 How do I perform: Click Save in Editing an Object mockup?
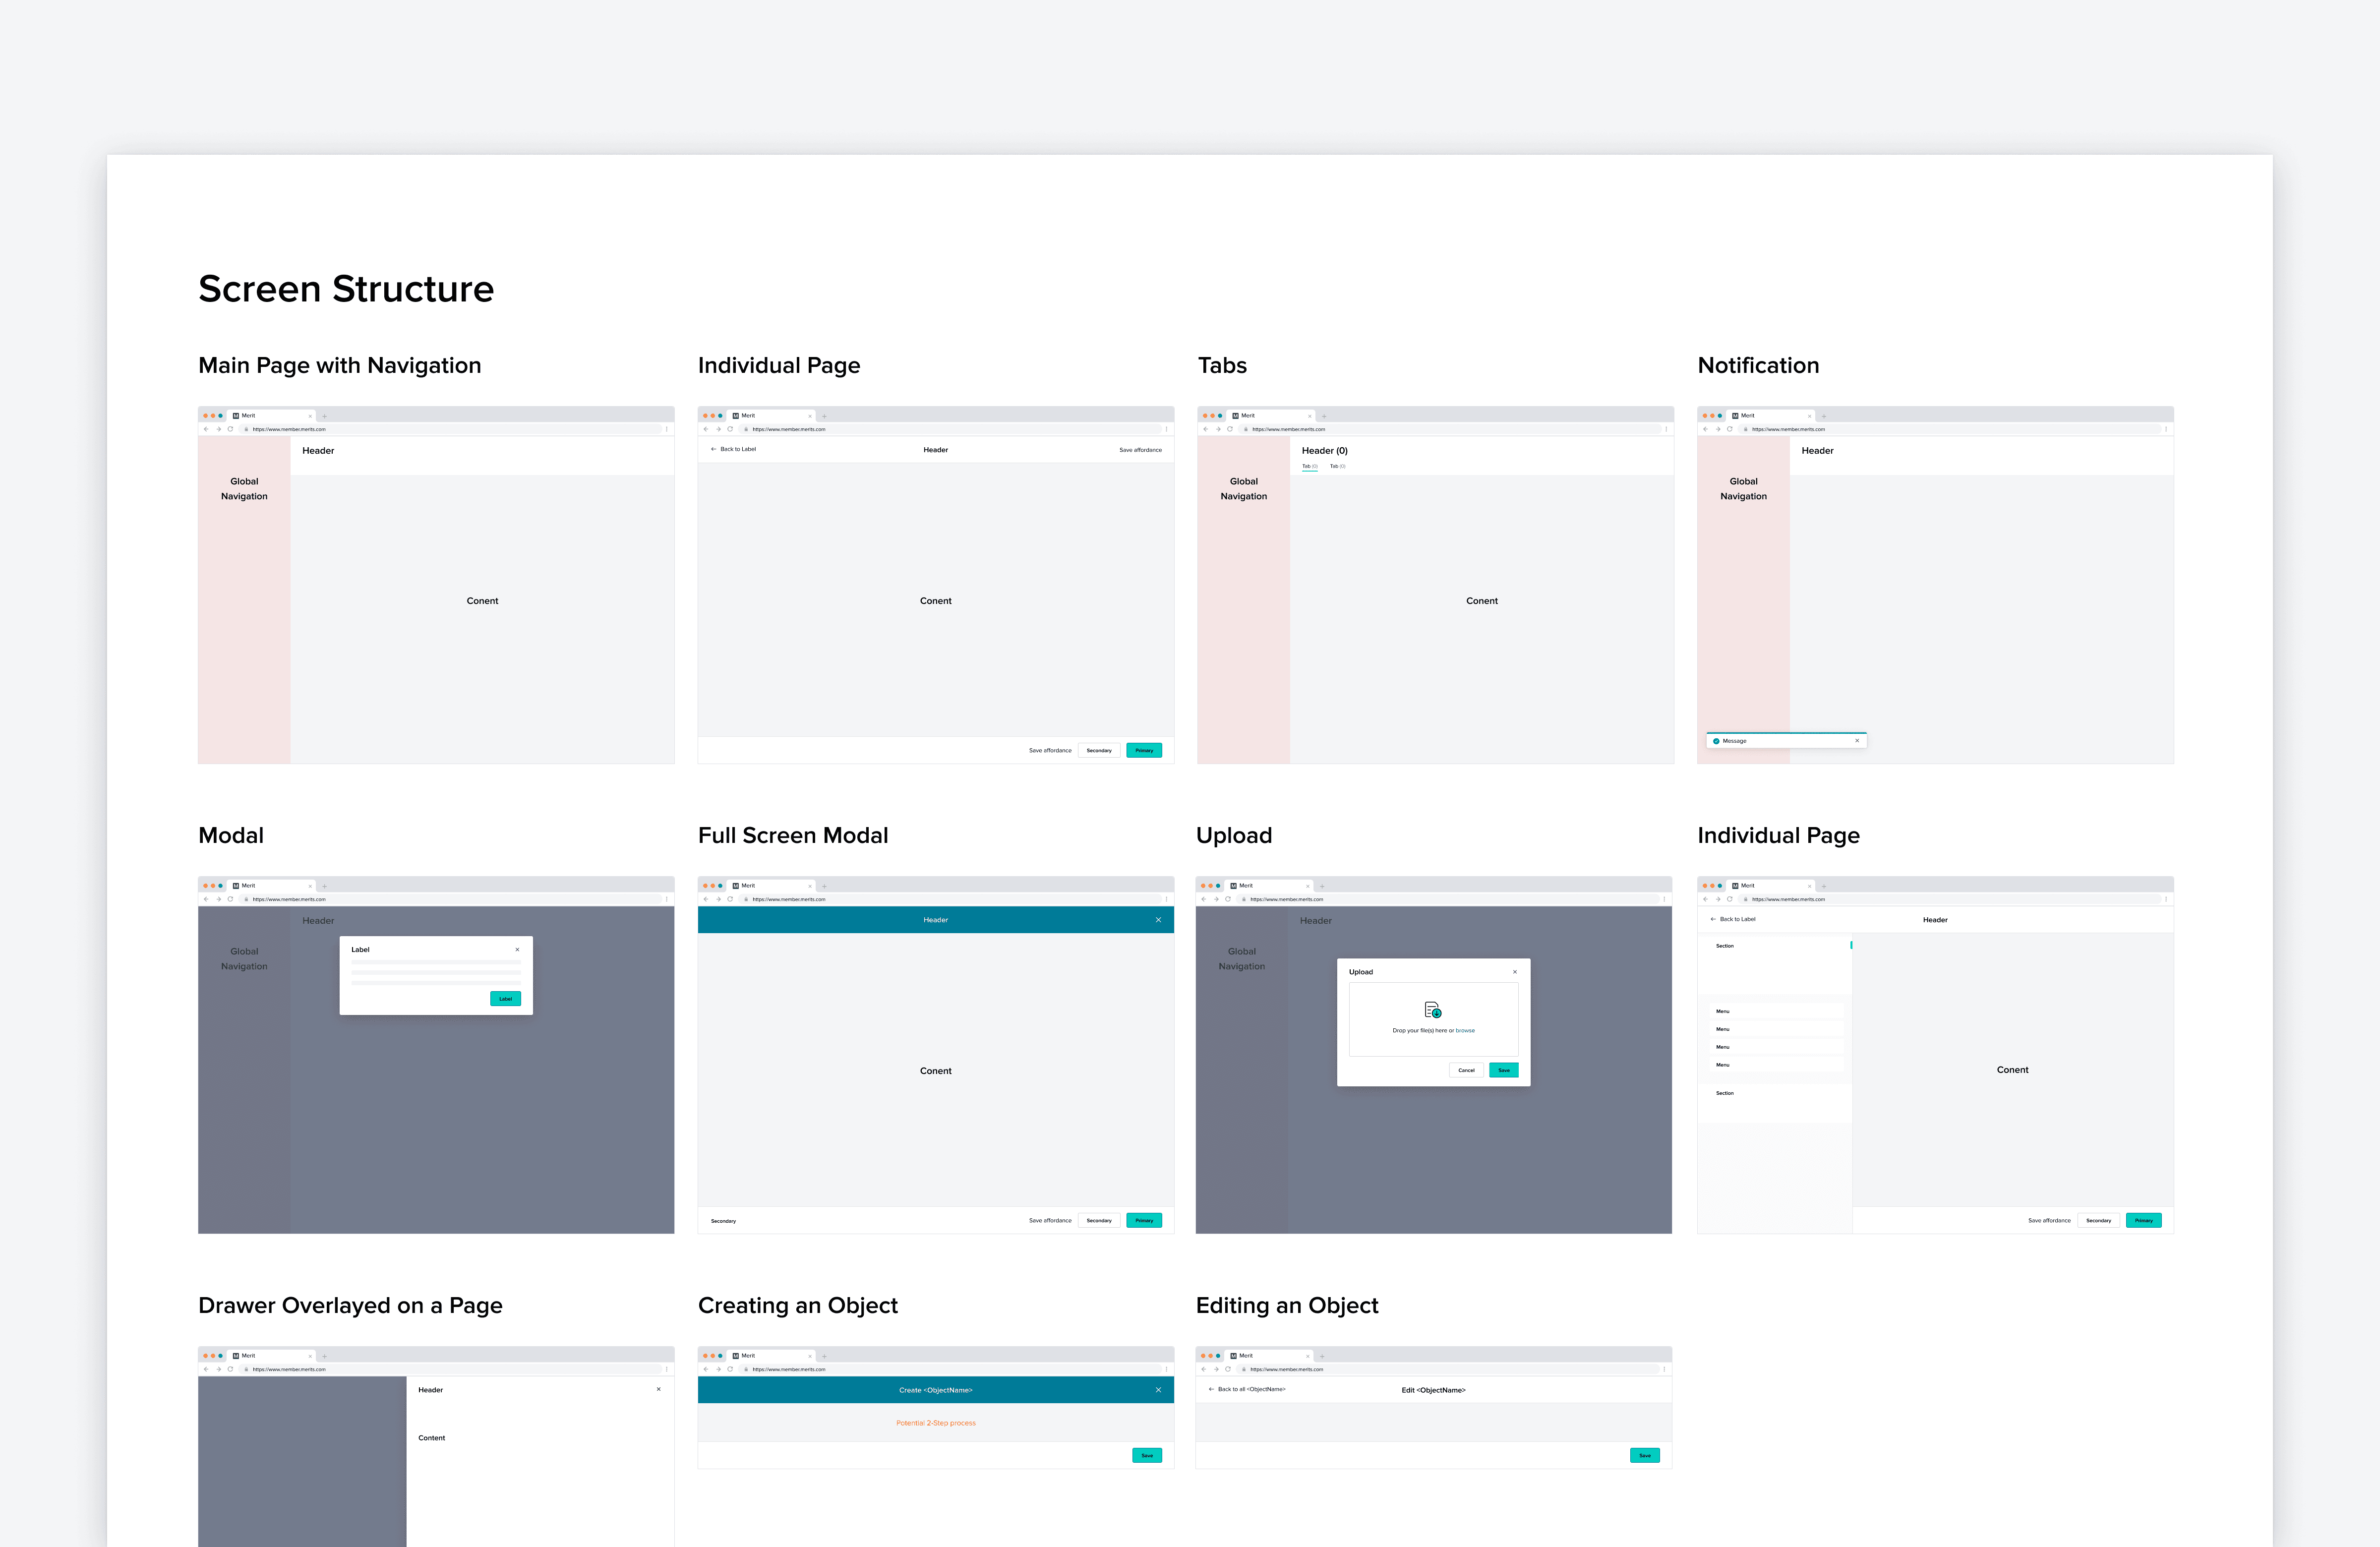click(x=1644, y=1455)
